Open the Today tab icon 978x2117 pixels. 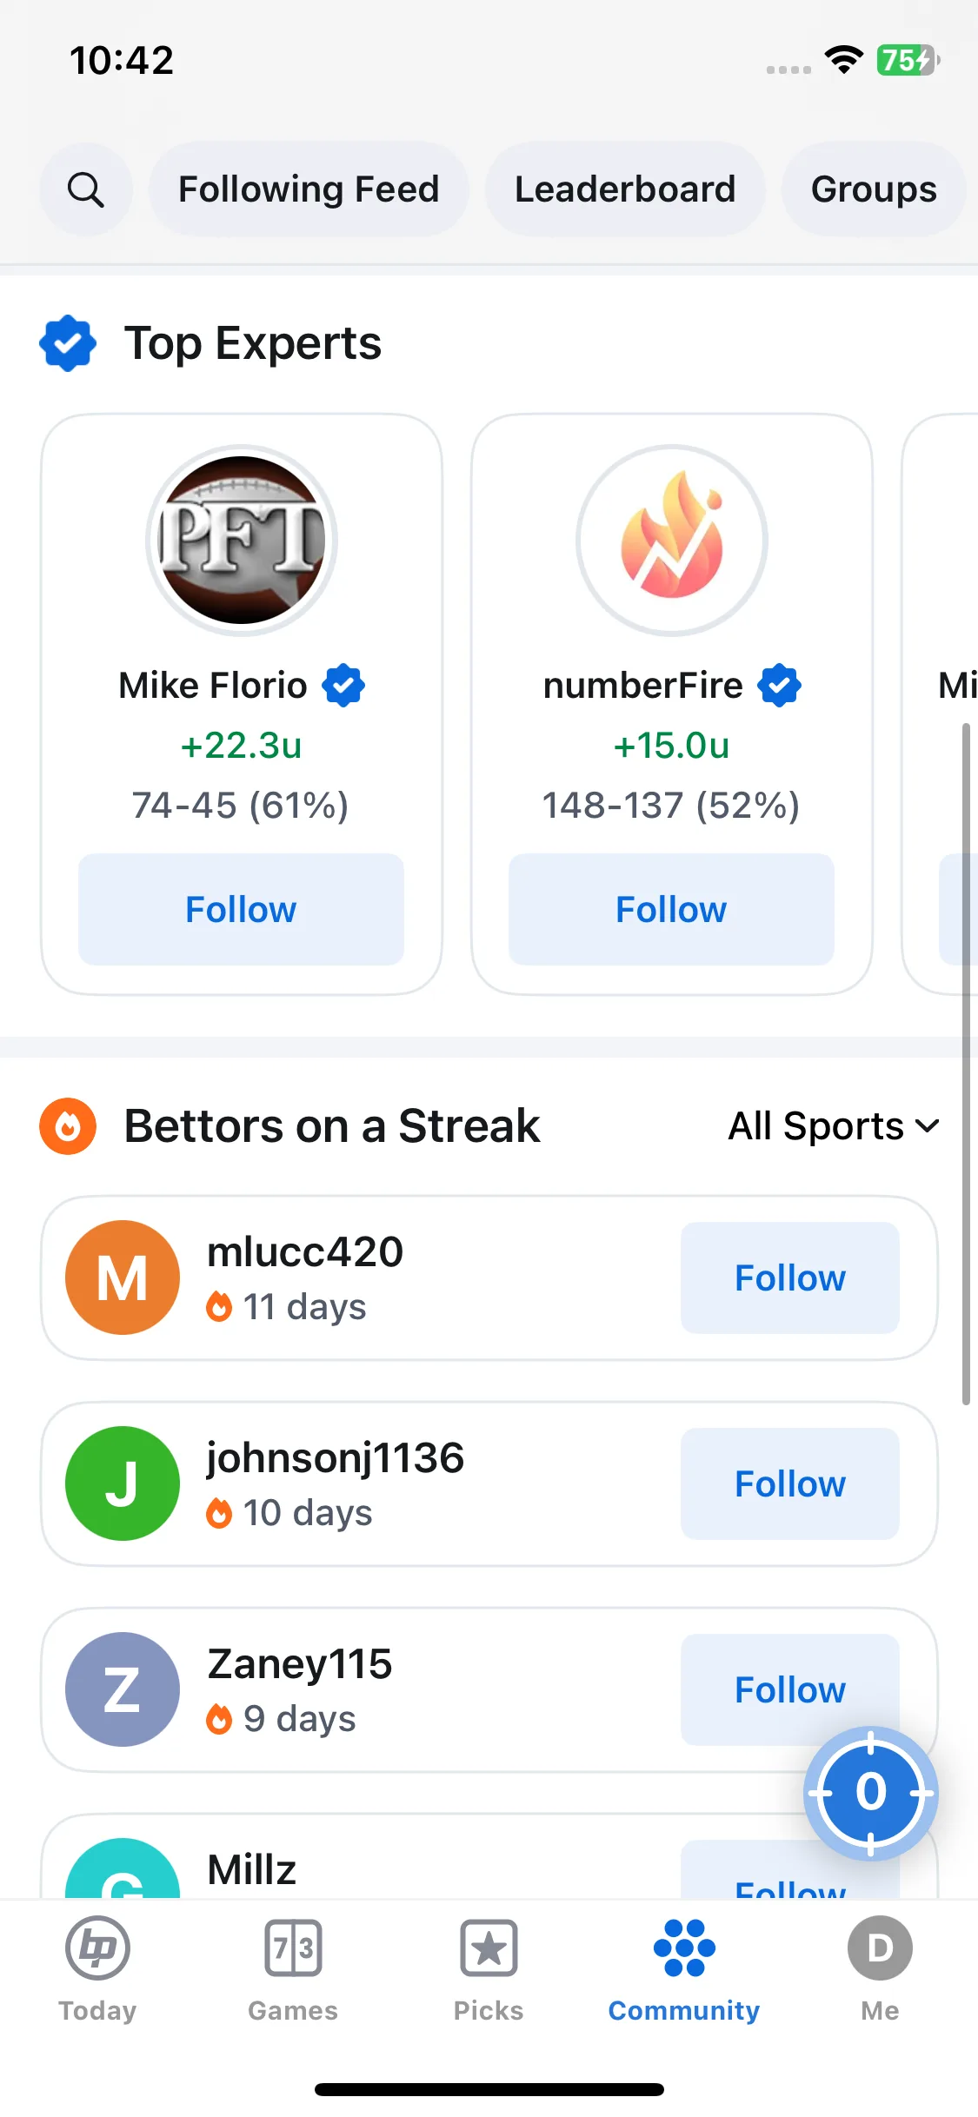pos(97,1948)
